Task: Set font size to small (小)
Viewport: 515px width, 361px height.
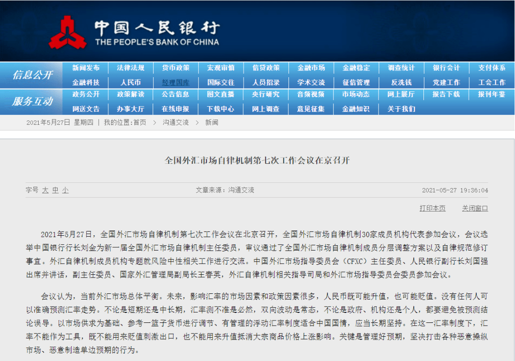Action: click(65, 190)
